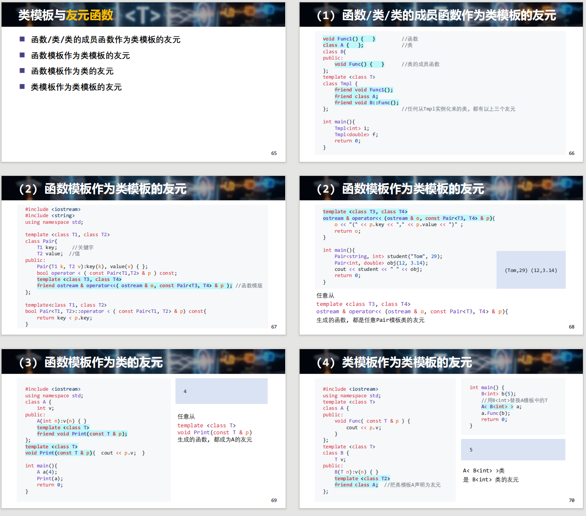
Task: Select the code line a.Func(b);
Action: [496, 413]
